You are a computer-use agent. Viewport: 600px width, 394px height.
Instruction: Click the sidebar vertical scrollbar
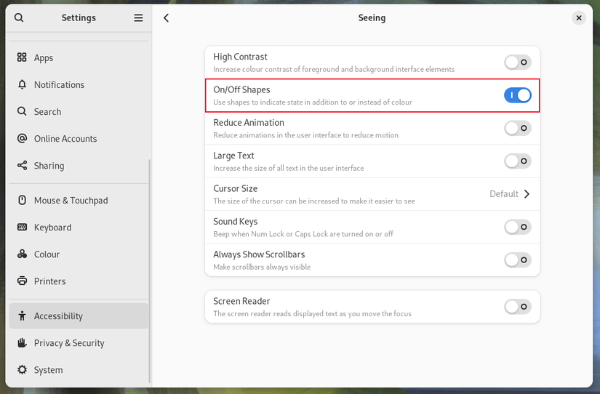click(x=149, y=271)
